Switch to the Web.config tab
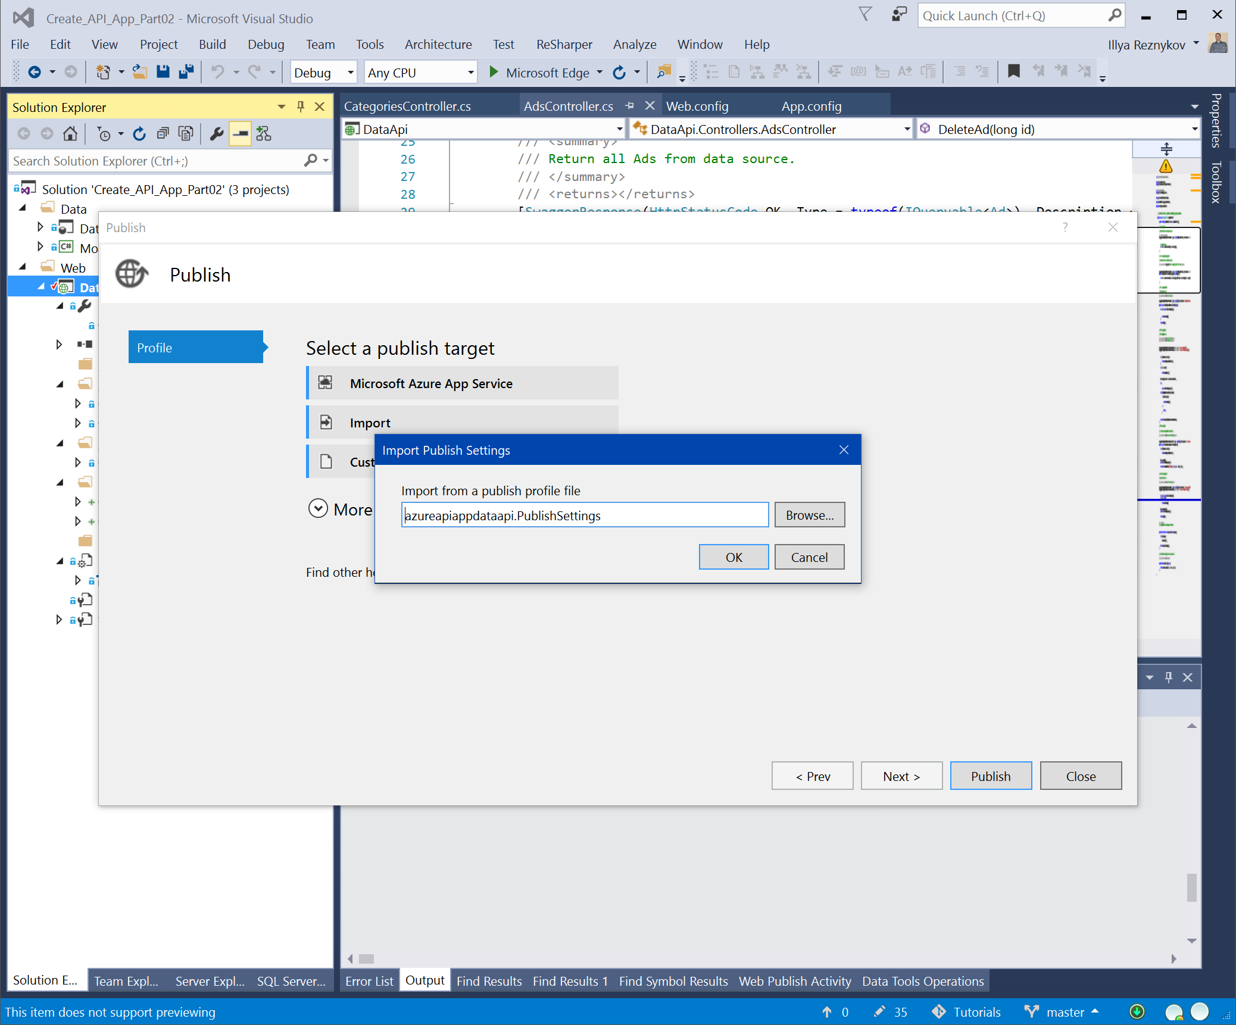 697,106
